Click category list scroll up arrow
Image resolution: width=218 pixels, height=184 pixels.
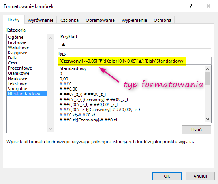click(50, 38)
